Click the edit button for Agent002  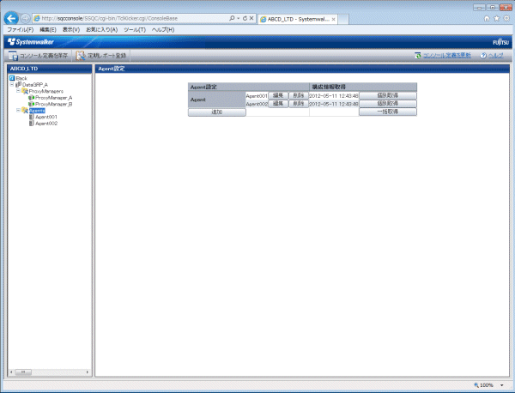coord(278,104)
